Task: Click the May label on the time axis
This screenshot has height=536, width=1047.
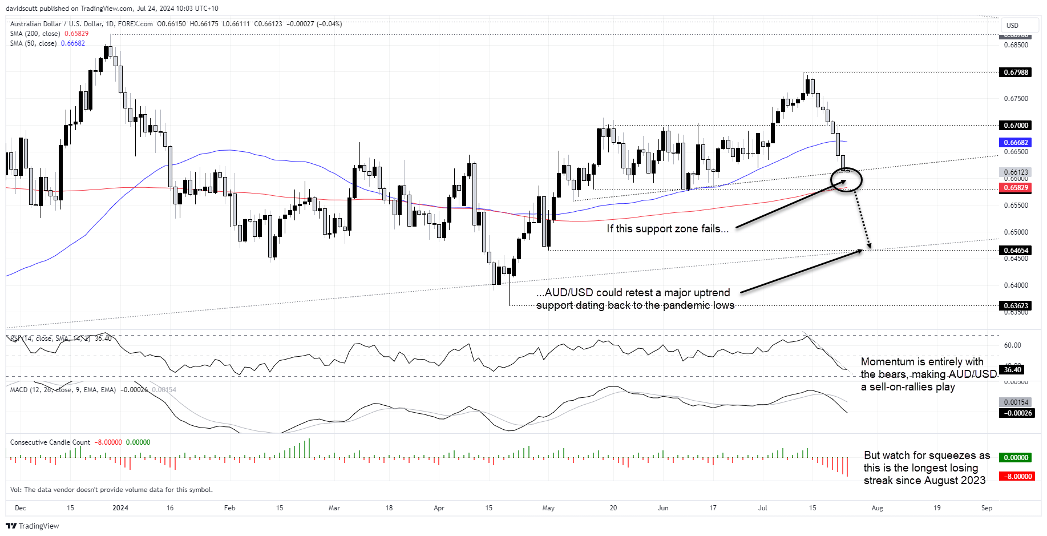Action: click(548, 508)
